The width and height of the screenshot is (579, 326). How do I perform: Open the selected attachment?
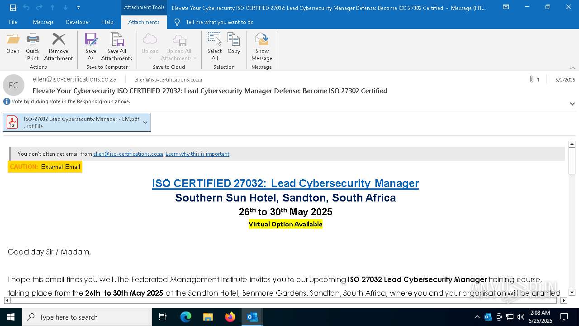(13, 43)
